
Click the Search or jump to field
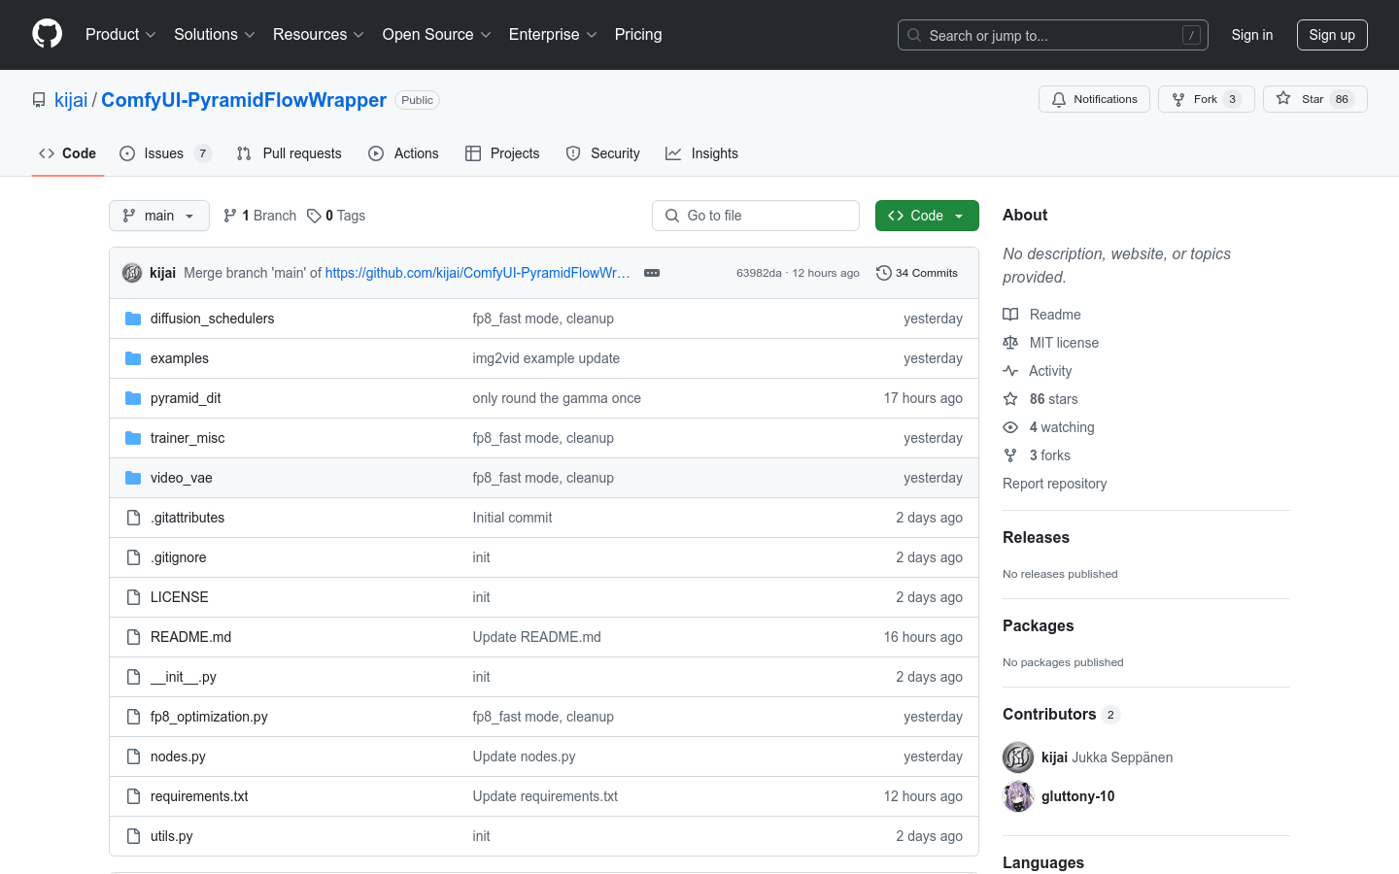click(x=1053, y=35)
